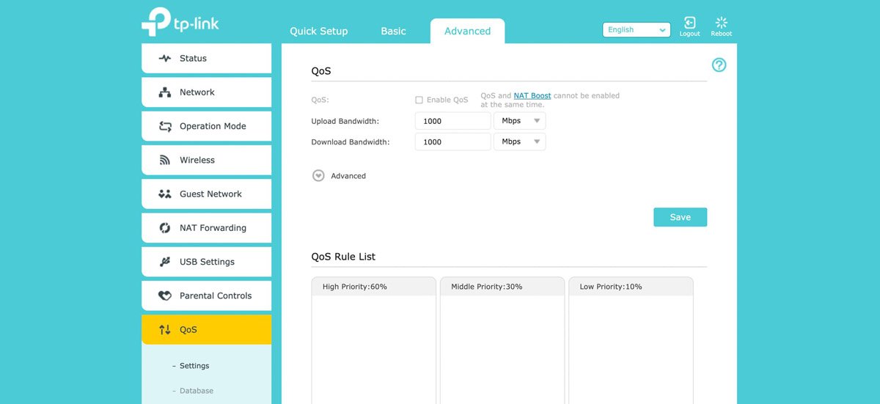Image resolution: width=880 pixels, height=404 pixels.
Task: Click the Wireless signal icon
Action: (x=165, y=161)
